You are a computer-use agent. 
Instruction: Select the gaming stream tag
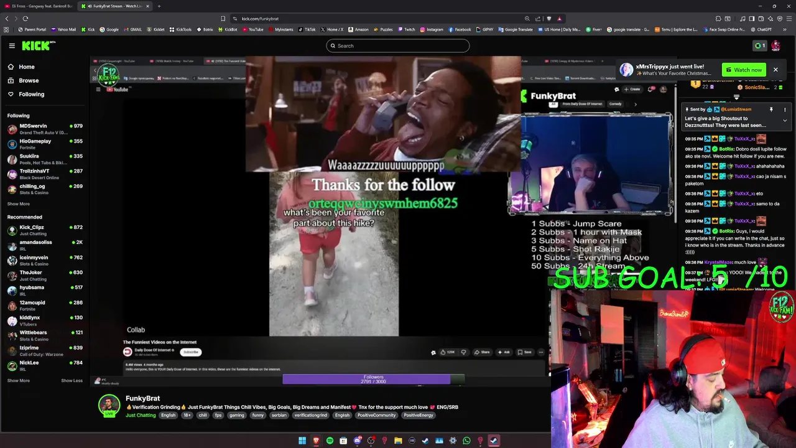[236, 415]
